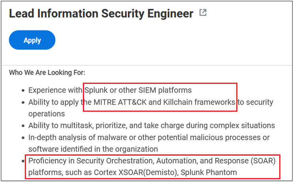Click the words 'to security' after the red box
This screenshot has width=294, height=182.
(x=255, y=102)
